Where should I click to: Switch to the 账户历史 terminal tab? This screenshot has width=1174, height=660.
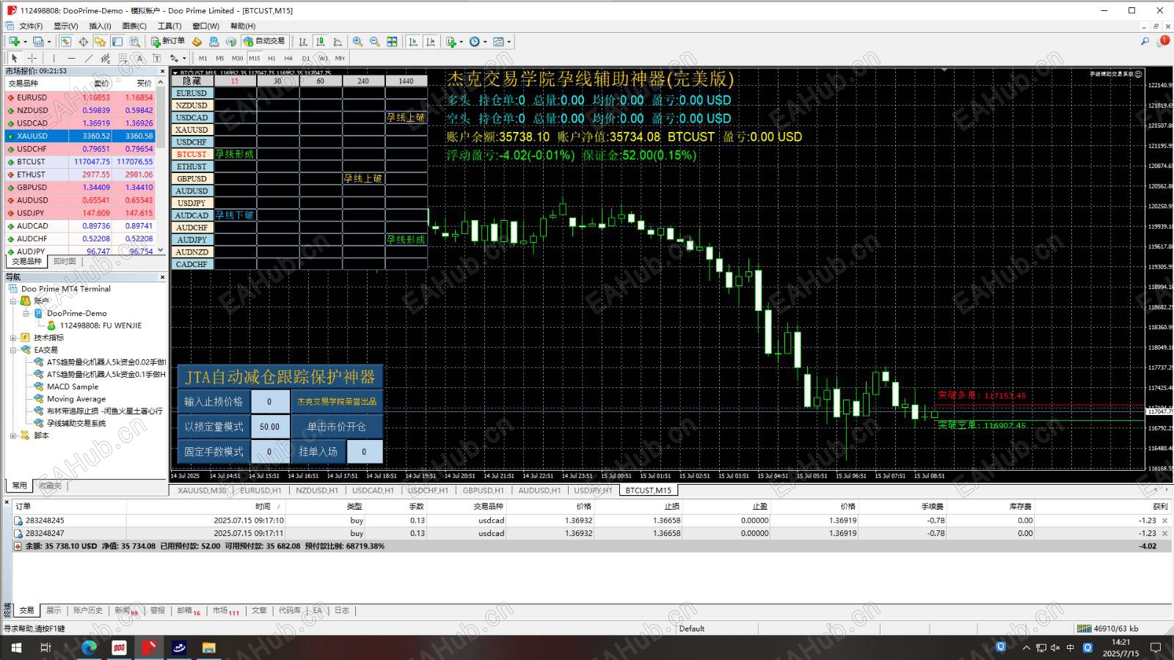(x=88, y=610)
